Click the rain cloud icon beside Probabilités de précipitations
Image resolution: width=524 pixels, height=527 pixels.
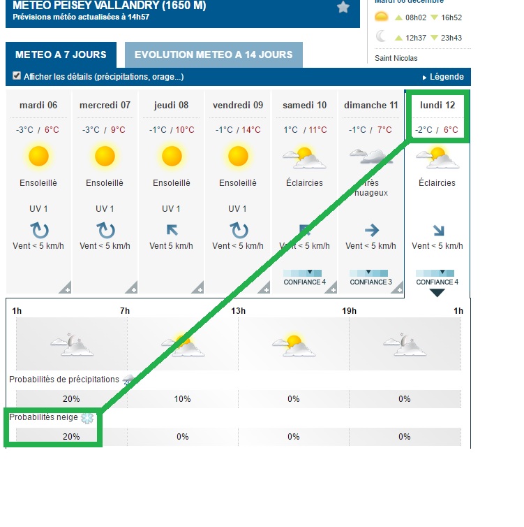(129, 380)
